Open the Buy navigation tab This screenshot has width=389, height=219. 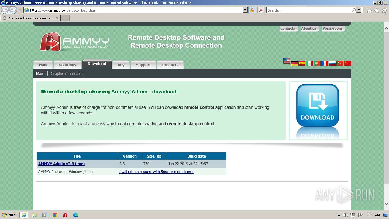121,65
